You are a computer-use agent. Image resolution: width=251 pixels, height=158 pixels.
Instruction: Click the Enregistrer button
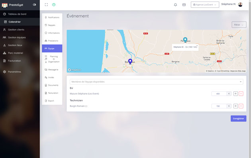point(238,118)
